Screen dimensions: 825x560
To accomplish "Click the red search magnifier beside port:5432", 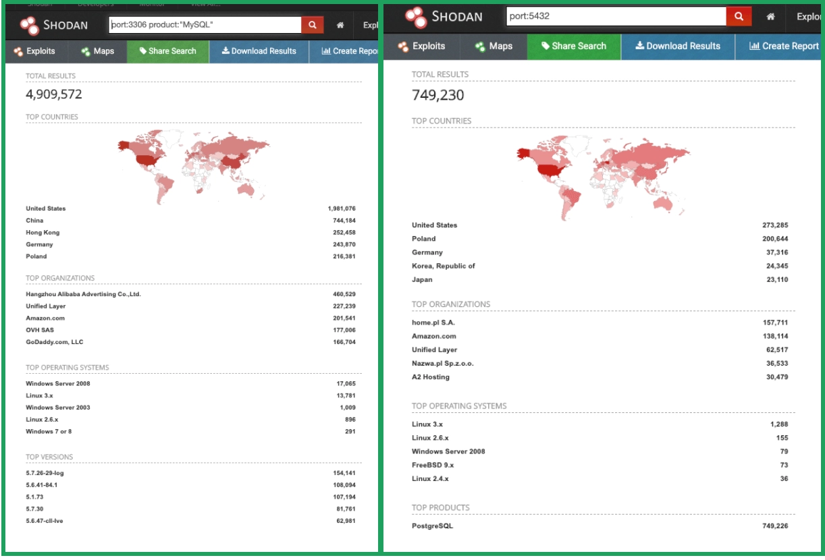I will 739,16.
